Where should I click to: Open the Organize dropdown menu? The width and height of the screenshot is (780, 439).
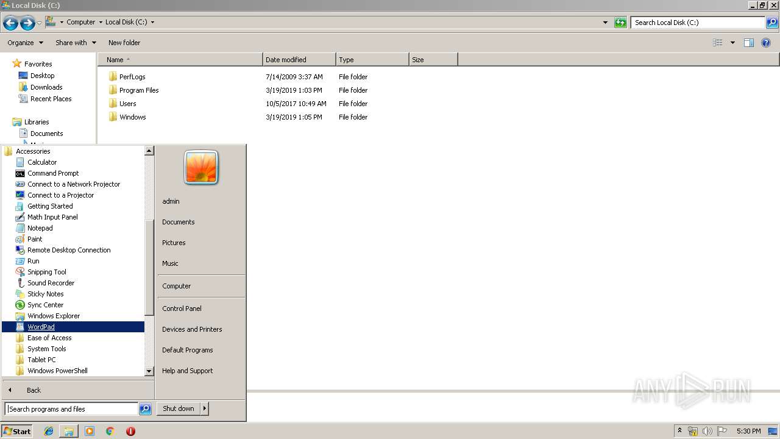25,43
